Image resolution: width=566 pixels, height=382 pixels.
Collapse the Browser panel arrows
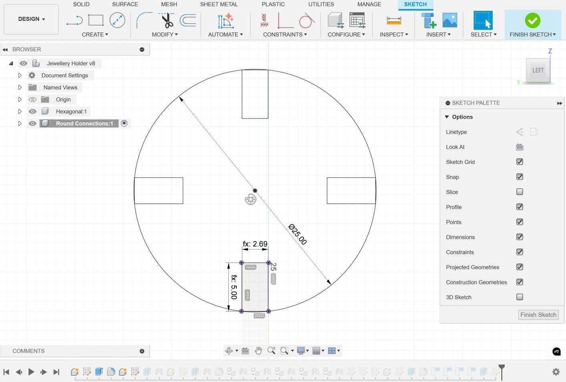pyautogui.click(x=5, y=49)
